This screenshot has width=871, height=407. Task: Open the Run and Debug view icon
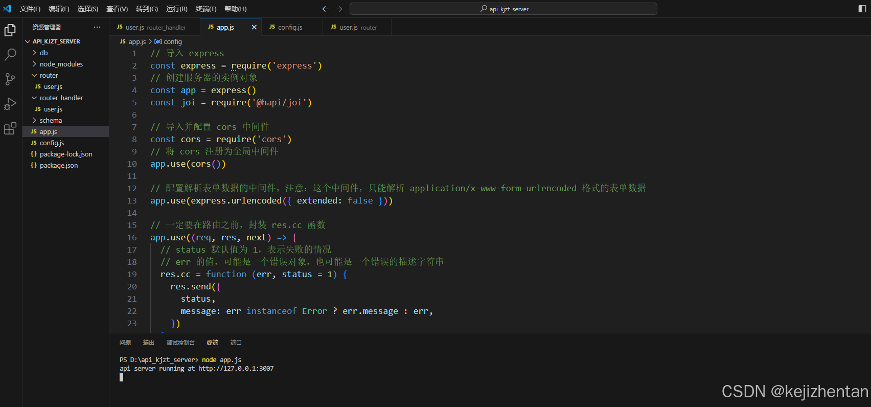click(x=10, y=104)
